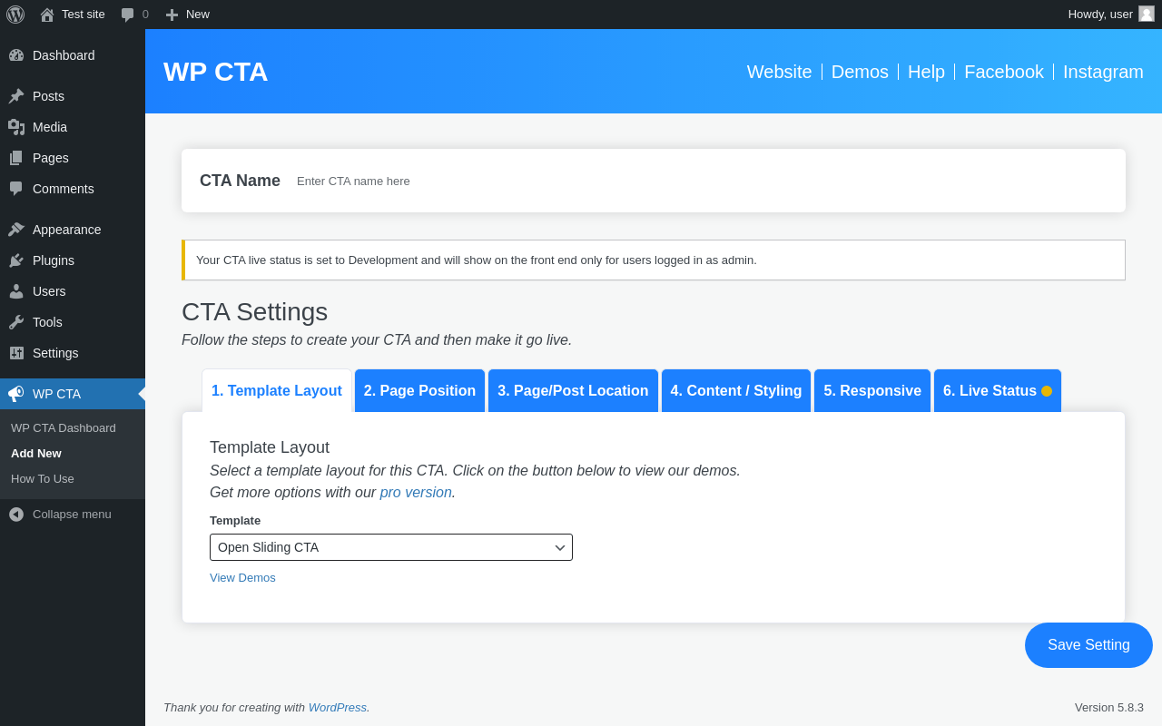Click the WordPress logo icon

tap(15, 15)
